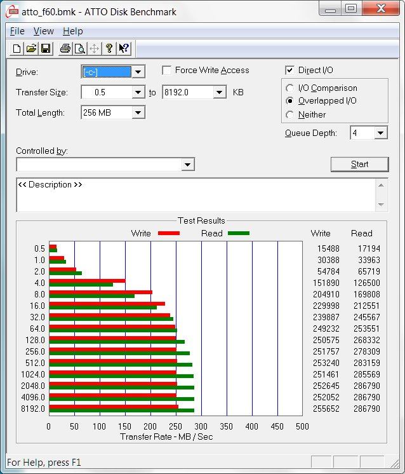
Task: Start the benchmark with Start button
Action: (360, 165)
